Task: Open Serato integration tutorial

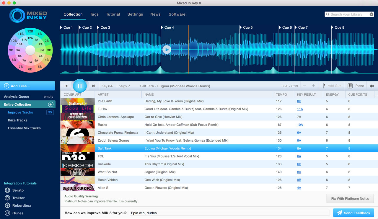Action: [14, 190]
